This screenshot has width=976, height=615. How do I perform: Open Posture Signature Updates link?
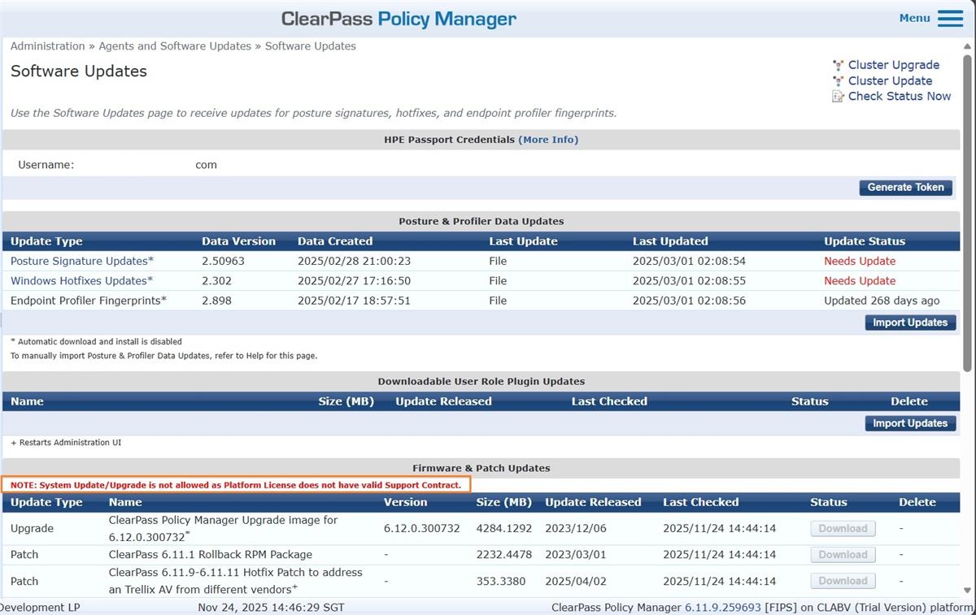click(81, 261)
